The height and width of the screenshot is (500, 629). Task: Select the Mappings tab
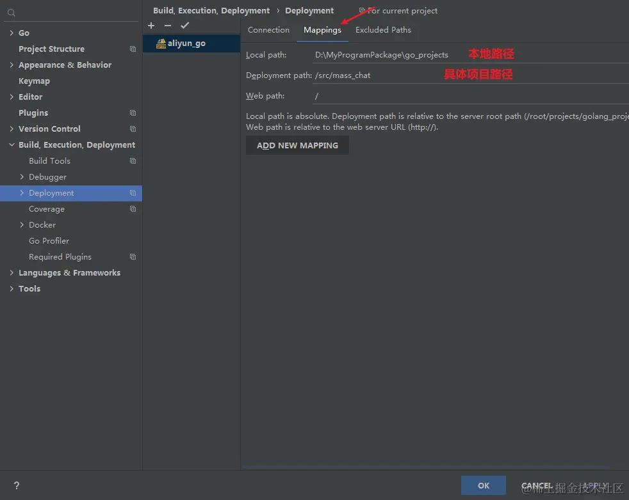pos(322,30)
